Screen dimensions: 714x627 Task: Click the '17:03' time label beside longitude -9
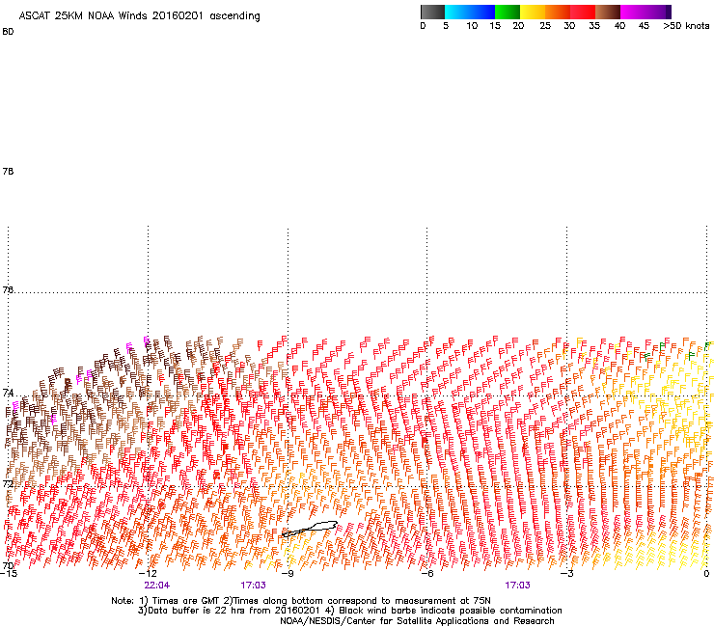point(253,586)
